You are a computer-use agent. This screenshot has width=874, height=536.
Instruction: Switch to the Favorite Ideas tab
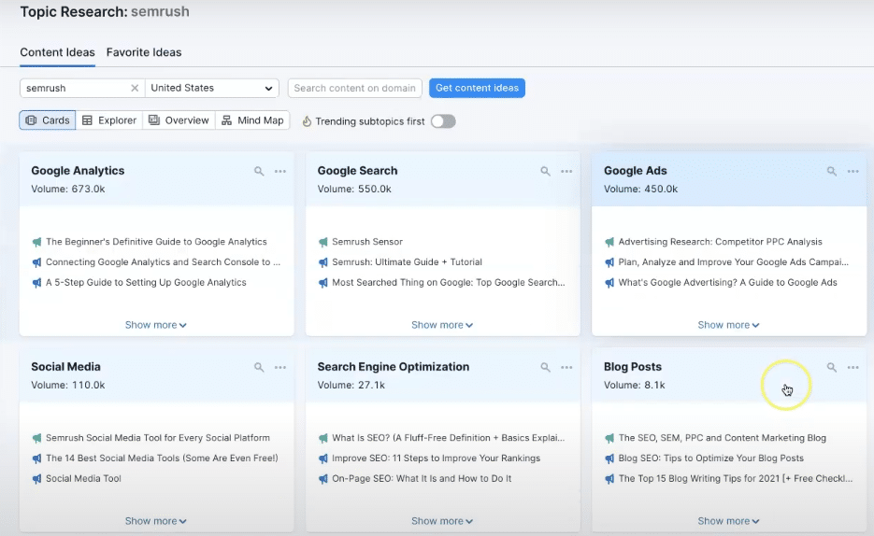[144, 52]
